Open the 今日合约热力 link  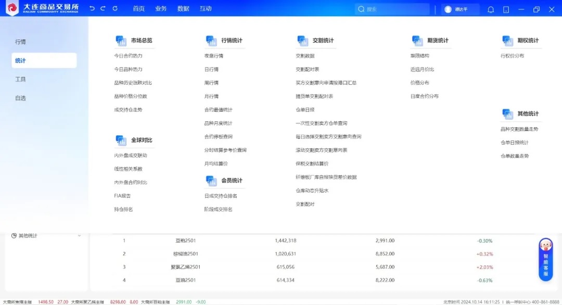pos(128,56)
